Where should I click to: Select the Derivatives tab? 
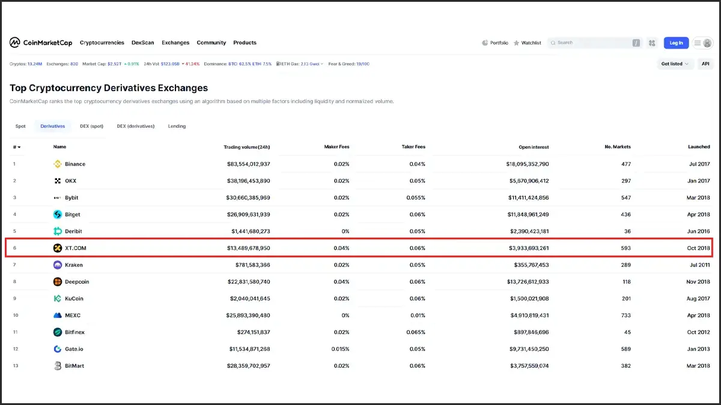coord(52,126)
